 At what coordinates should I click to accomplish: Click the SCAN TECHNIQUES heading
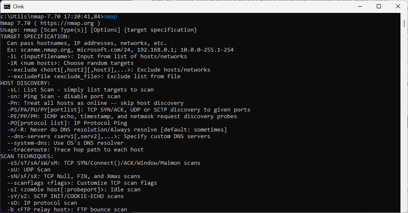pos(27,156)
